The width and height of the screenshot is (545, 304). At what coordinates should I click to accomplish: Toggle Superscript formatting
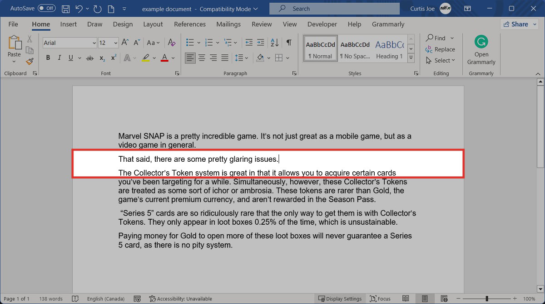click(114, 58)
